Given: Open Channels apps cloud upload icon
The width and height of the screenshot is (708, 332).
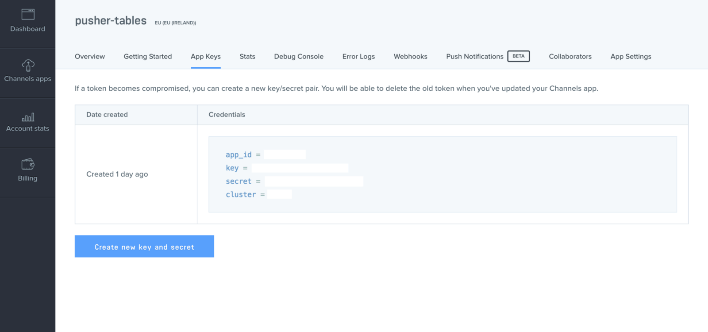Looking at the screenshot, I should (x=28, y=65).
